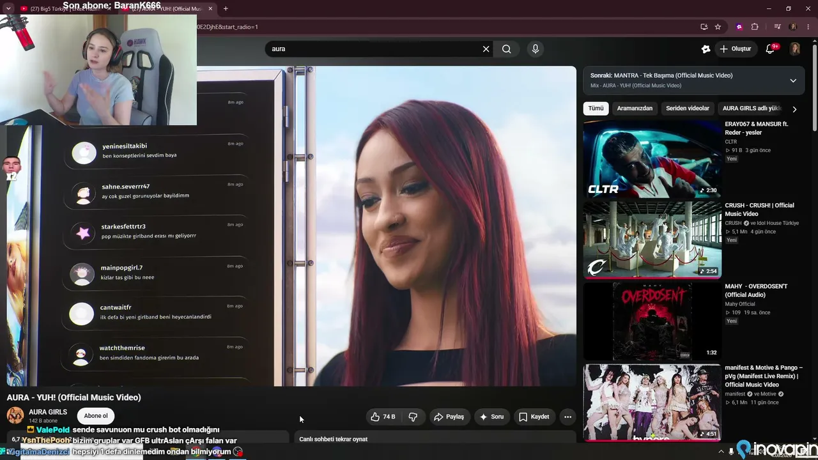
Task: Subscribe with the Abone ol button
Action: pos(96,416)
